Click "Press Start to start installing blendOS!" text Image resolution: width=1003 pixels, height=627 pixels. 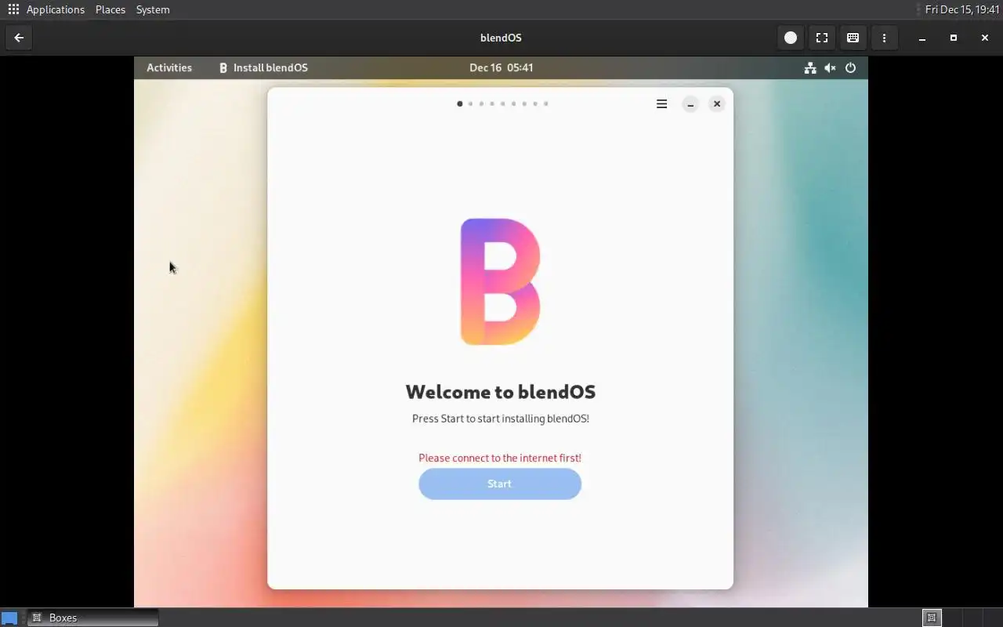tap(501, 419)
